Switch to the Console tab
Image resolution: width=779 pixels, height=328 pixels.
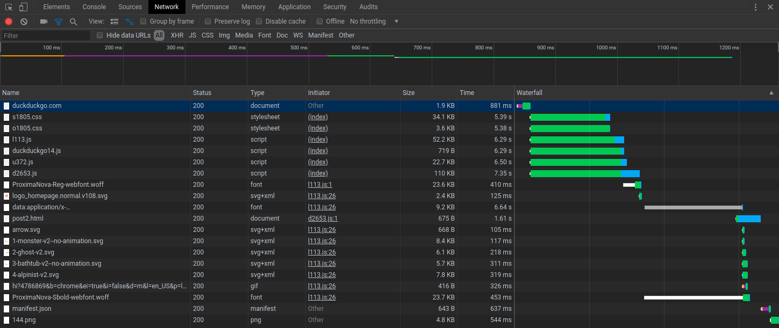tap(94, 7)
